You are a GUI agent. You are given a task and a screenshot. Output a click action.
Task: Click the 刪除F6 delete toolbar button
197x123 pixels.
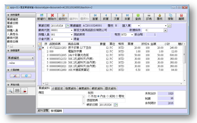[52, 17]
